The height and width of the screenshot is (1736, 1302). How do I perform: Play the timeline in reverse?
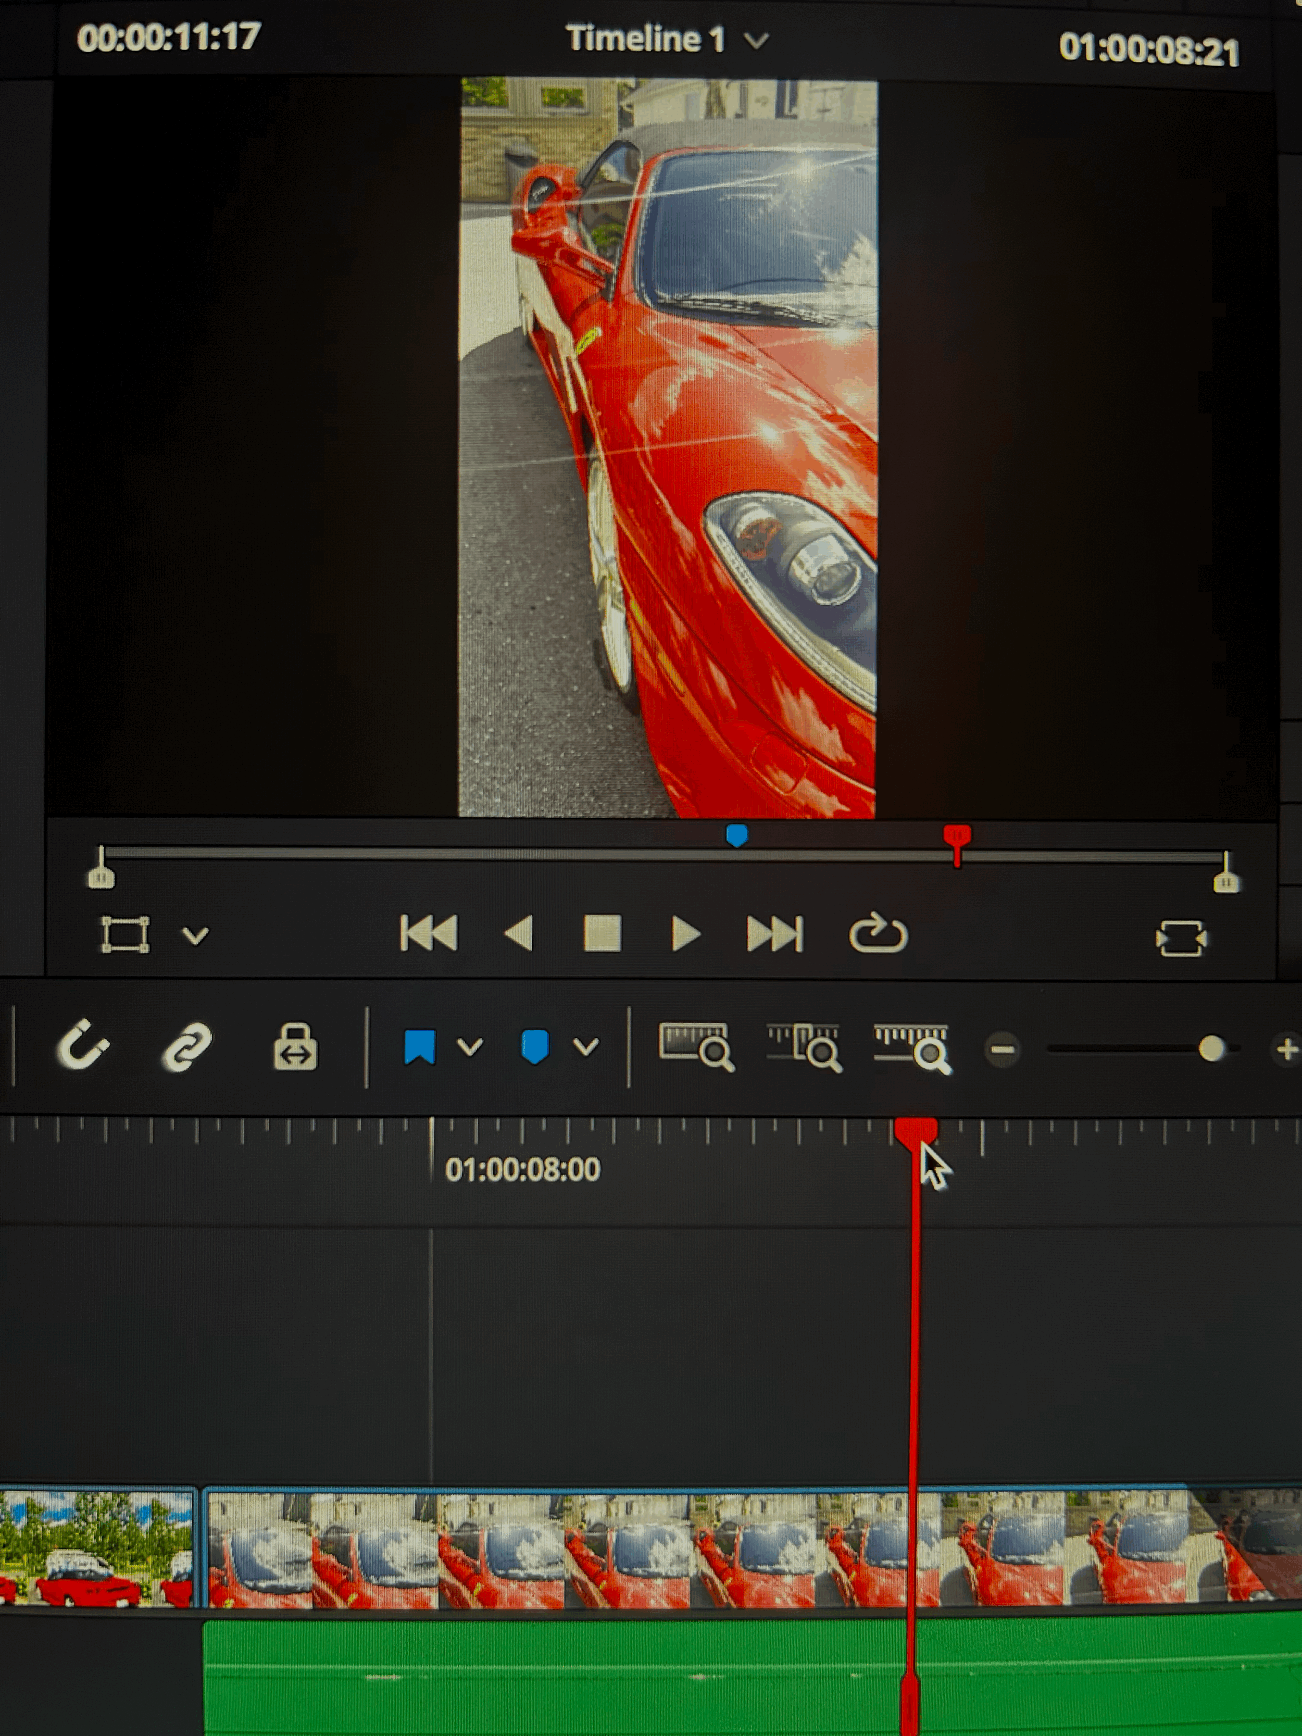519,934
